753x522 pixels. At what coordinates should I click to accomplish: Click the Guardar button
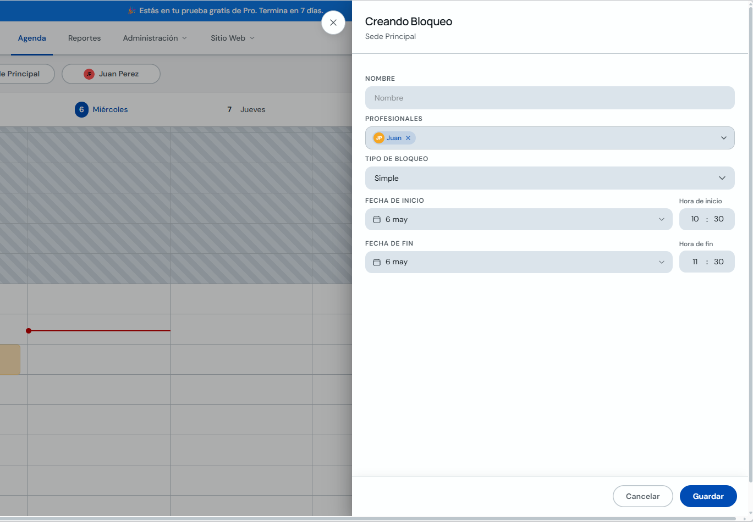coord(708,496)
